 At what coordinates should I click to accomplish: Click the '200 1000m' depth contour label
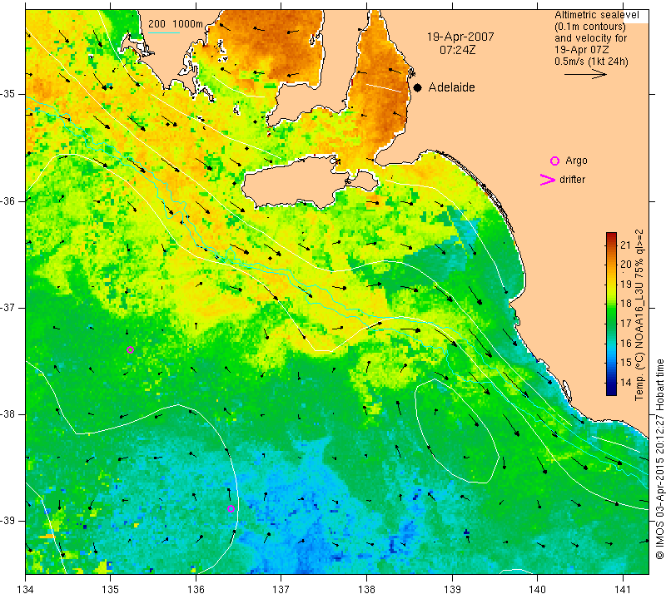(176, 24)
